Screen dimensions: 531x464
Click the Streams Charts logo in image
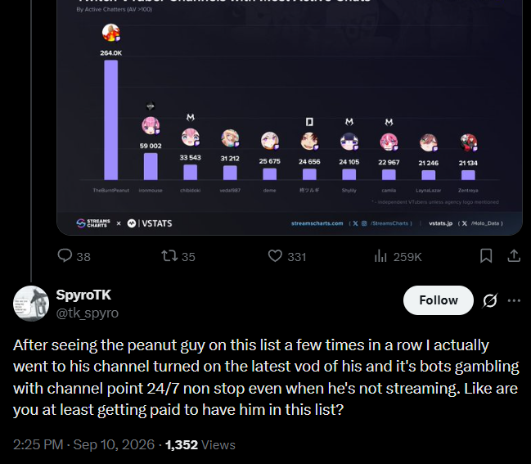point(93,223)
